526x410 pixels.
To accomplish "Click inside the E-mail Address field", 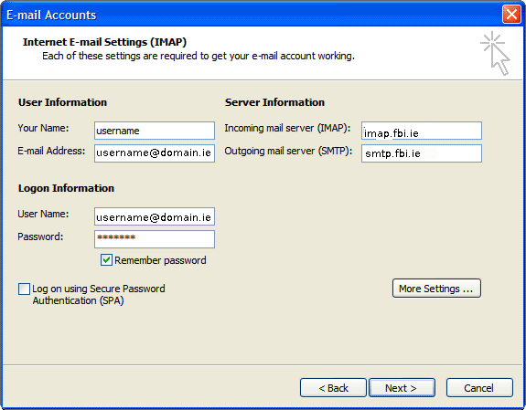I will click(x=155, y=153).
